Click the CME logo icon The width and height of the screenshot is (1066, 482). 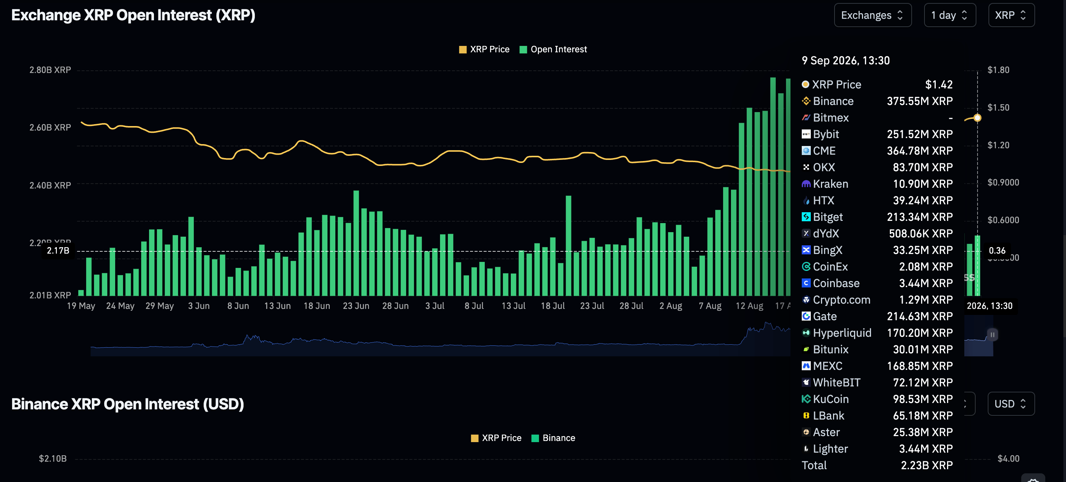(806, 151)
